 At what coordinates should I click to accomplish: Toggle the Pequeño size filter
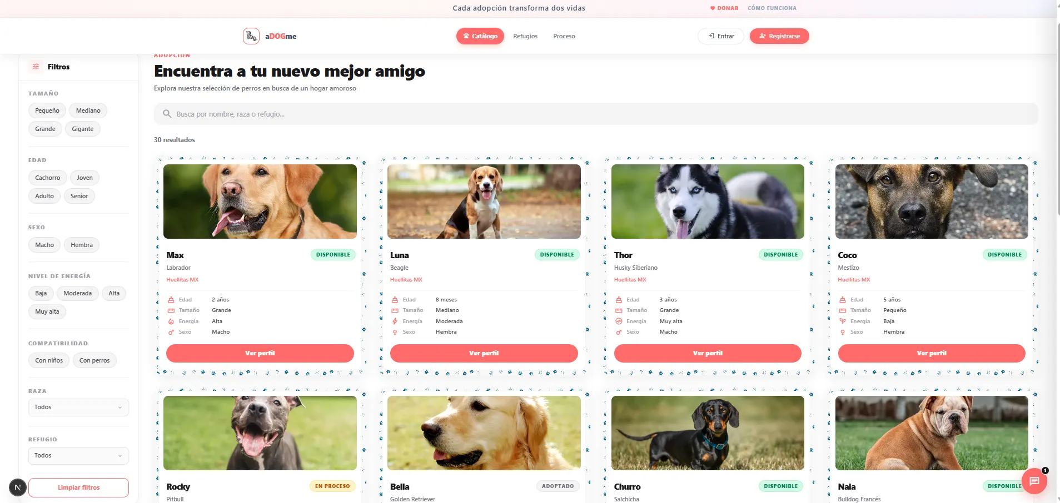(47, 110)
